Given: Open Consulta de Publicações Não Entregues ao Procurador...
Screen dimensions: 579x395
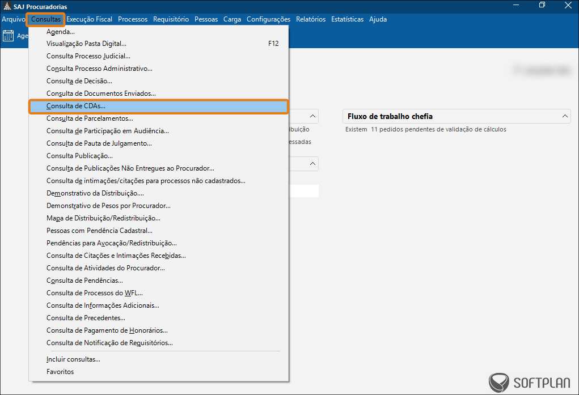Looking at the screenshot, I should point(159,168).
